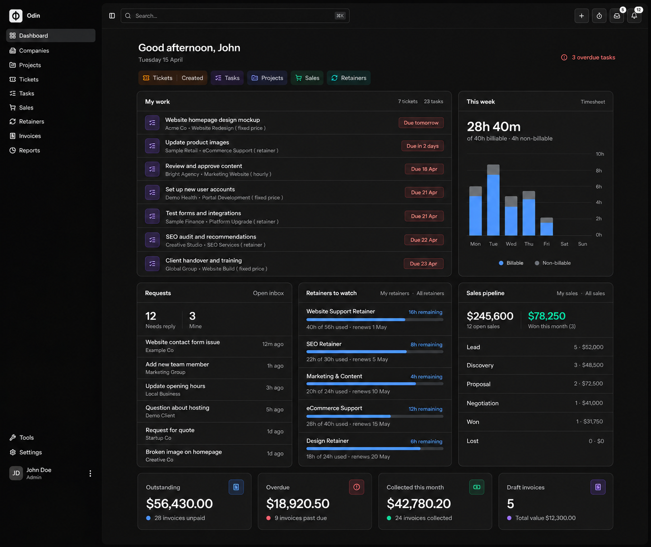Screen dimensions: 651x547
Task: Open the Timesheet link
Action: [593, 102]
